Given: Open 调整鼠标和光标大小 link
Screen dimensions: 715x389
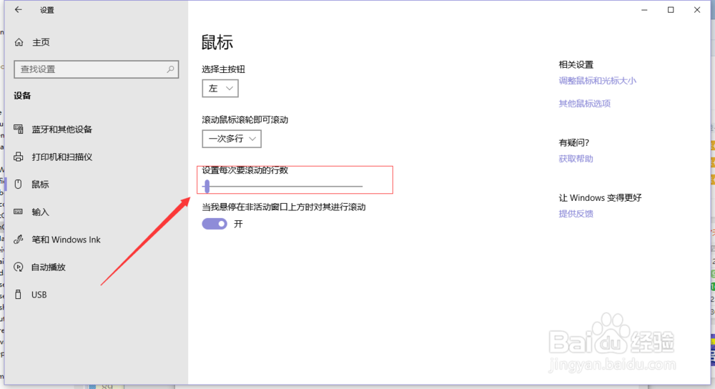Looking at the screenshot, I should pos(597,81).
